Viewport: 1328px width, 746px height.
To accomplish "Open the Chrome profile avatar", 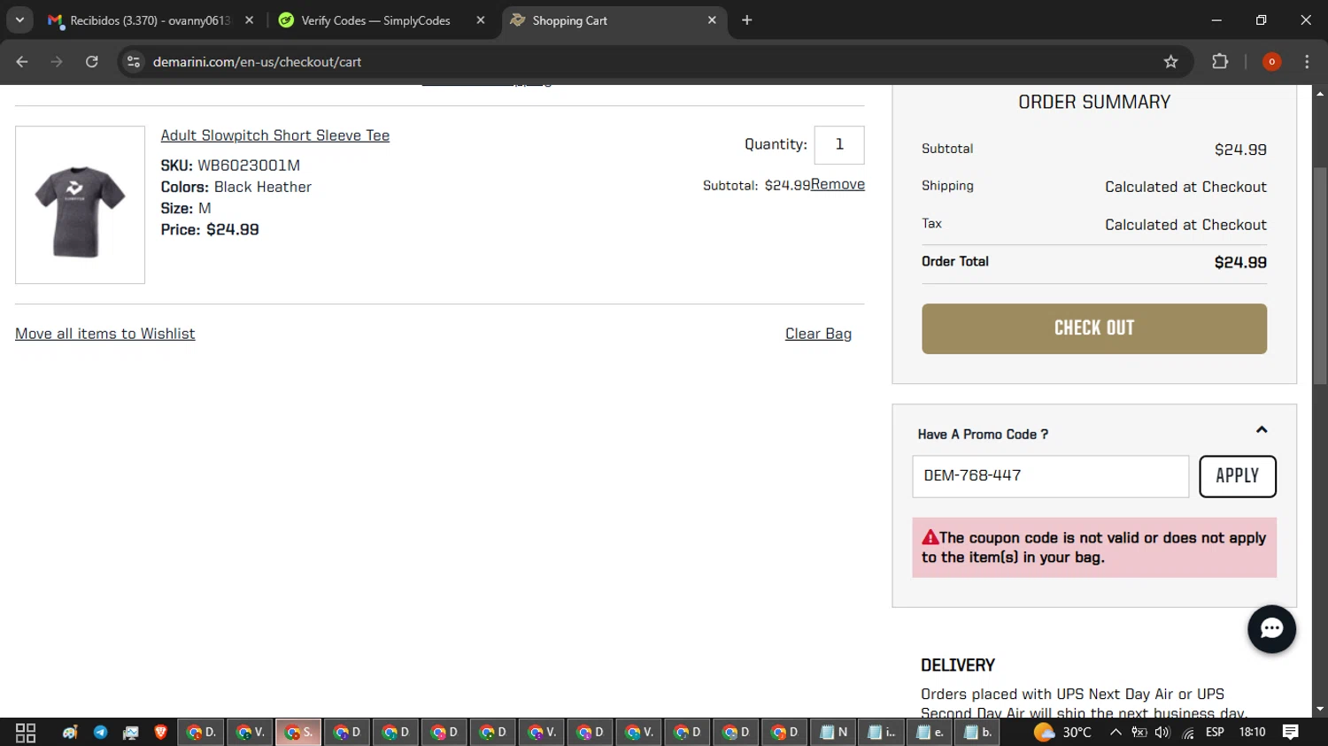I will click(1271, 62).
